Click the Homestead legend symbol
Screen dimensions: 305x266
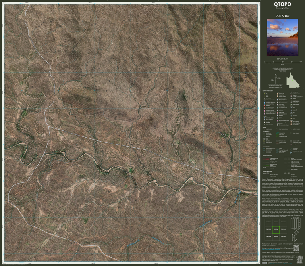click(264, 98)
